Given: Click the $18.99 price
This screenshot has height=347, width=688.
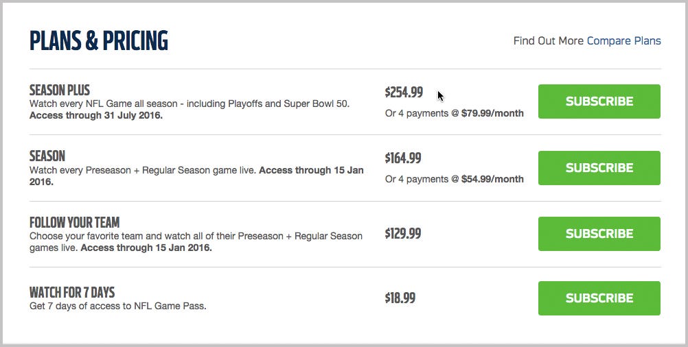Looking at the screenshot, I should click(x=400, y=298).
